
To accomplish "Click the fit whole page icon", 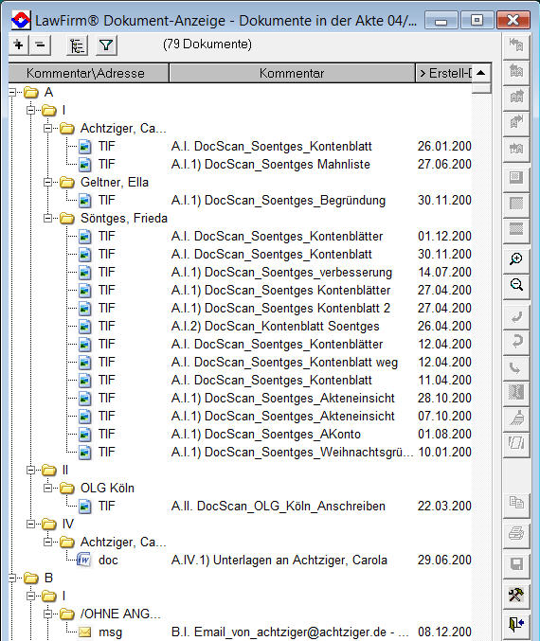I will (x=516, y=204).
